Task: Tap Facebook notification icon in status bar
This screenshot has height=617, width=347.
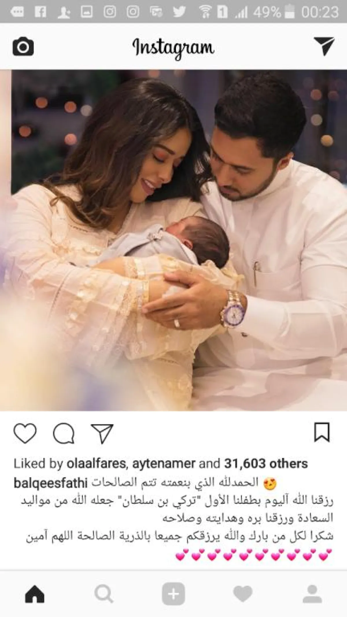Action: tap(40, 12)
